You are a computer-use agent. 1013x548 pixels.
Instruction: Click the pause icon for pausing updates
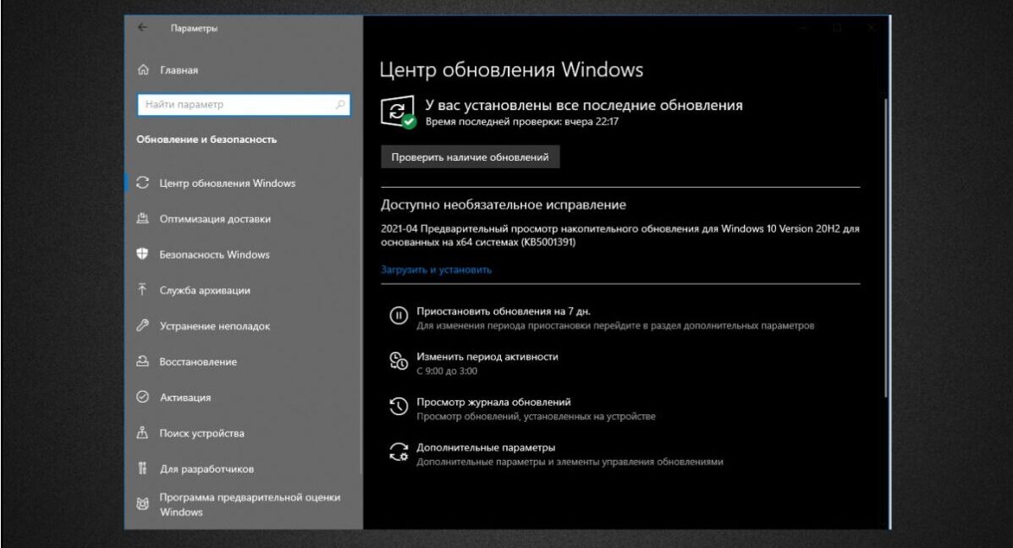[399, 315]
